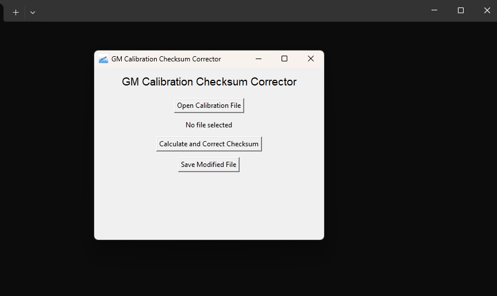Maximize the GM Calibration Checksum Corrector window
This screenshot has width=497, height=296.
tap(284, 59)
